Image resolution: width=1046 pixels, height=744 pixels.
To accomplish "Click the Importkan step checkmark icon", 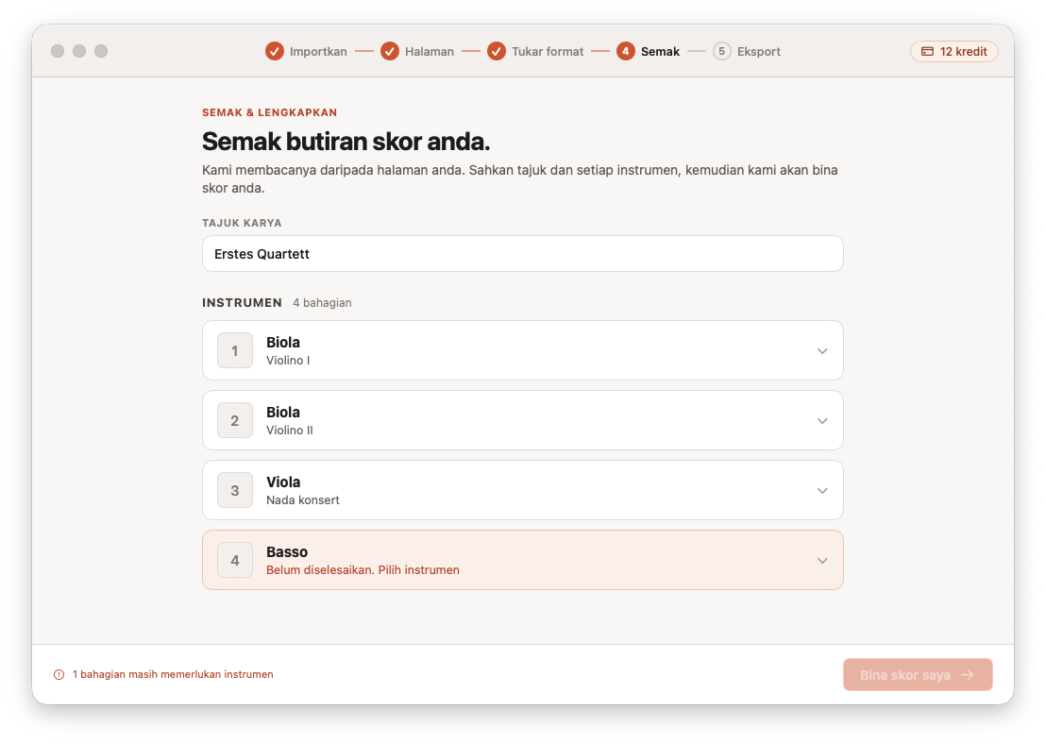I will point(274,51).
